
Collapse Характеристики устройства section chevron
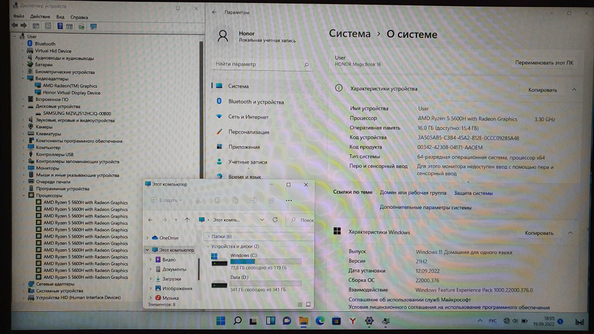point(574,90)
